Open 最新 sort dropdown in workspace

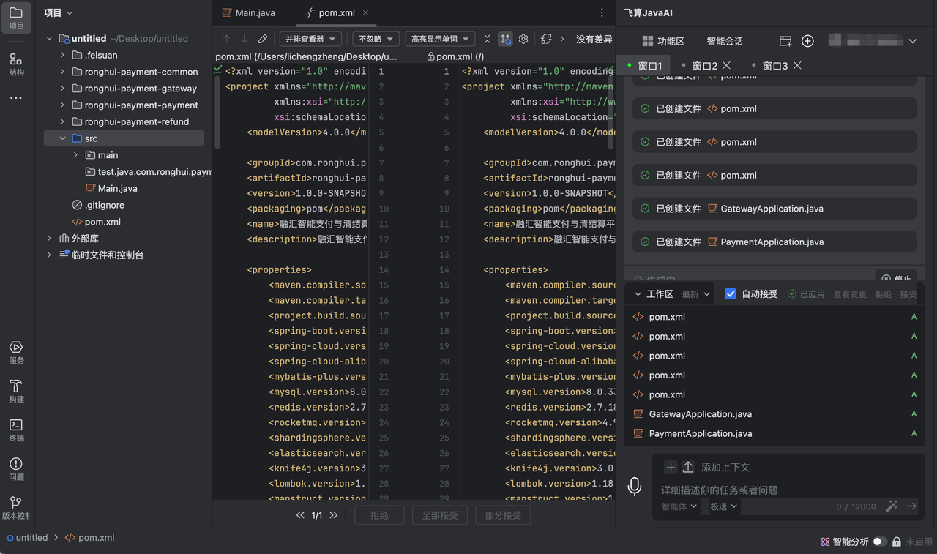696,293
